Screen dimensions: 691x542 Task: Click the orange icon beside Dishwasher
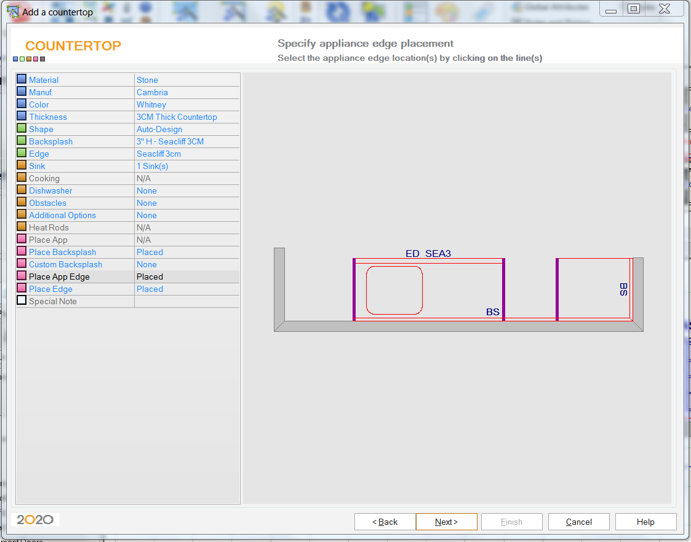pos(22,190)
